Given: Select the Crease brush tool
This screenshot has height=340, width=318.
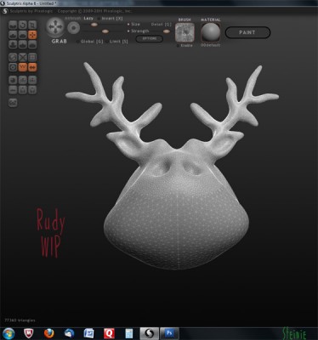Looking at the screenshot, I should tap(13, 25).
